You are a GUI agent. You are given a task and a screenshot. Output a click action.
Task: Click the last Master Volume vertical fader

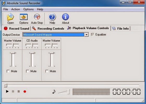click(52, 60)
